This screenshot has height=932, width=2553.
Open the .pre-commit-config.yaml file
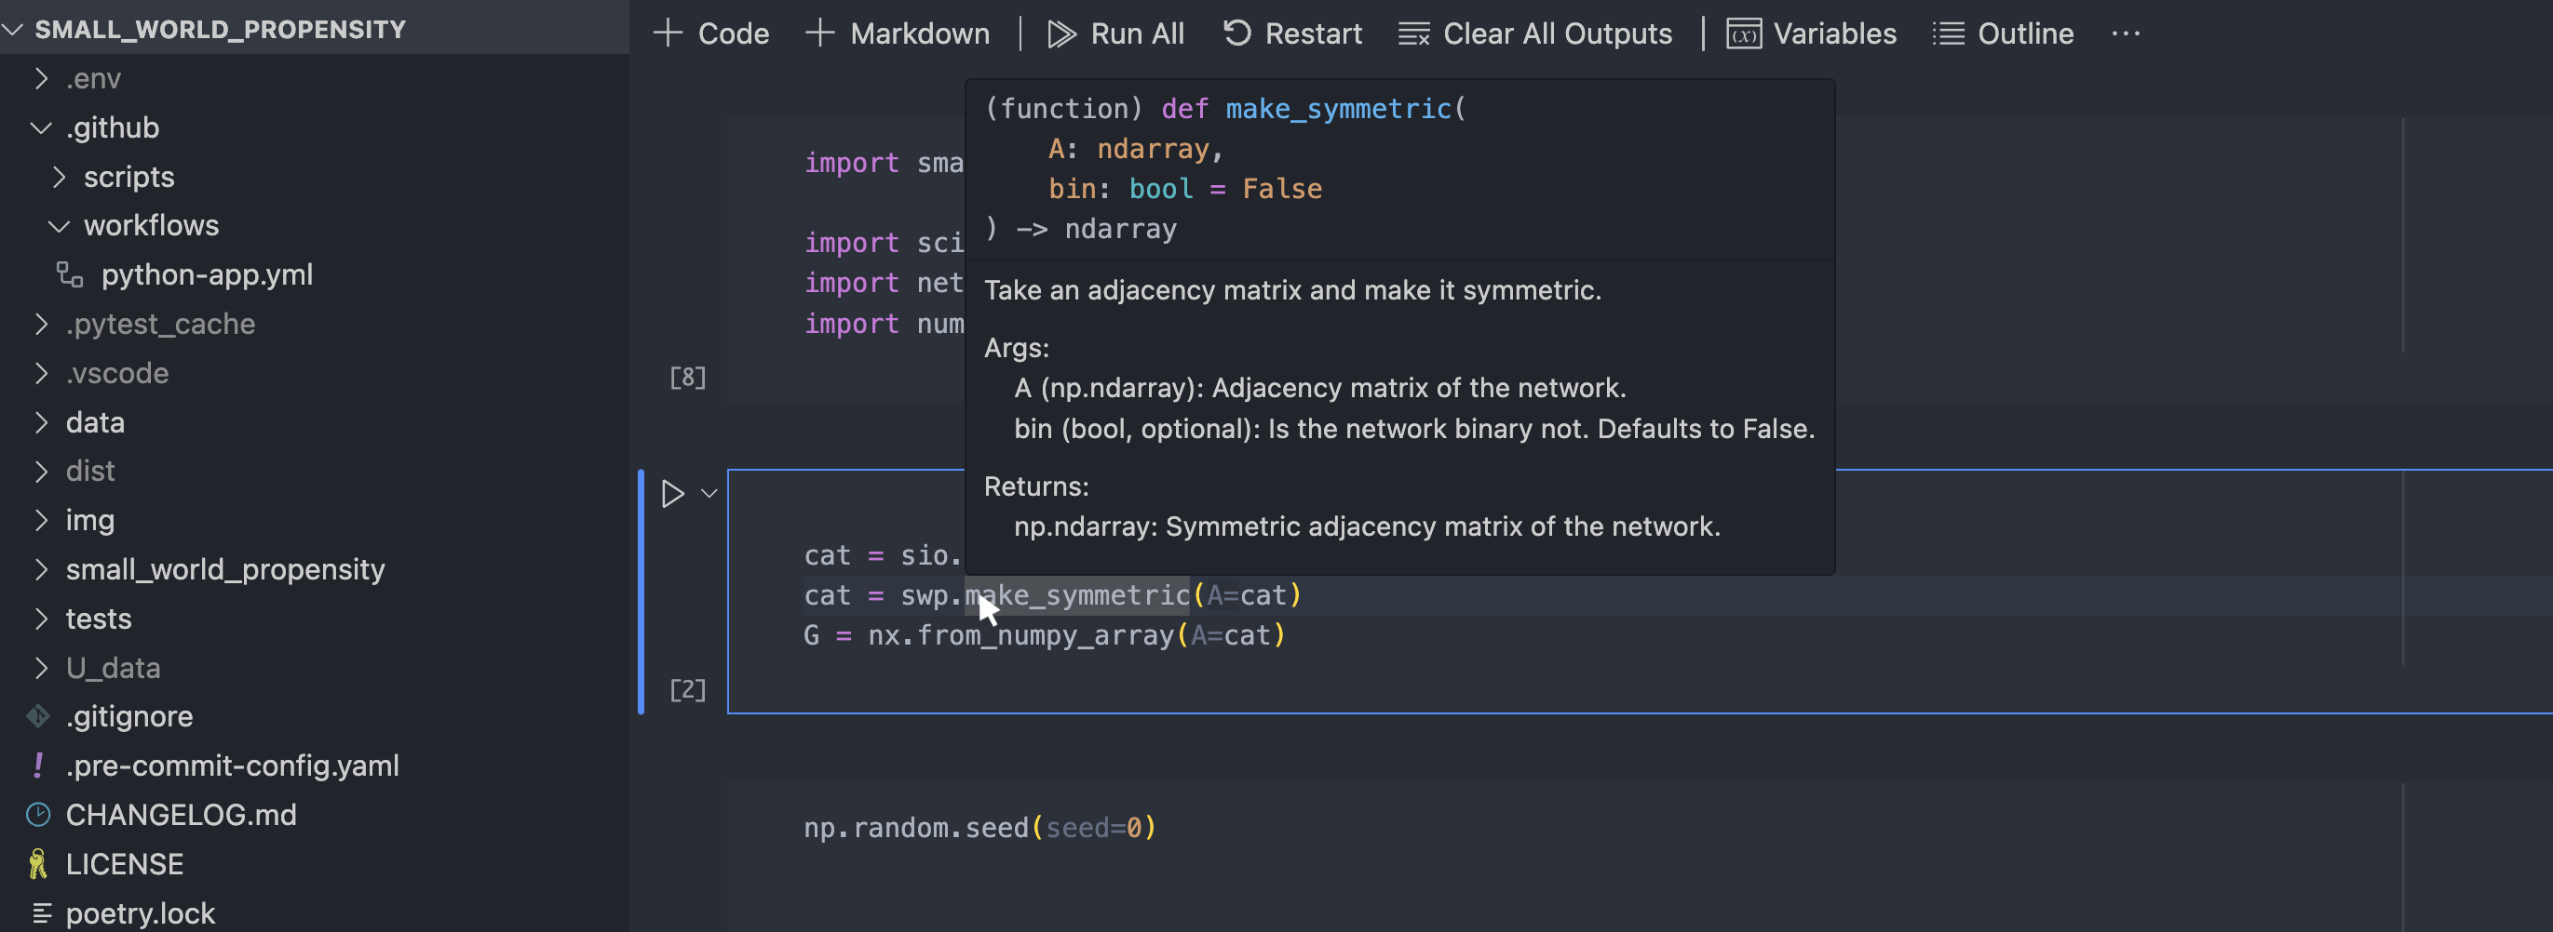pyautogui.click(x=232, y=765)
